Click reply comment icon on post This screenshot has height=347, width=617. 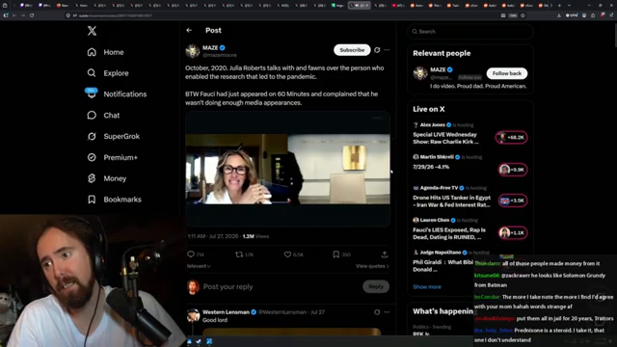(x=191, y=254)
